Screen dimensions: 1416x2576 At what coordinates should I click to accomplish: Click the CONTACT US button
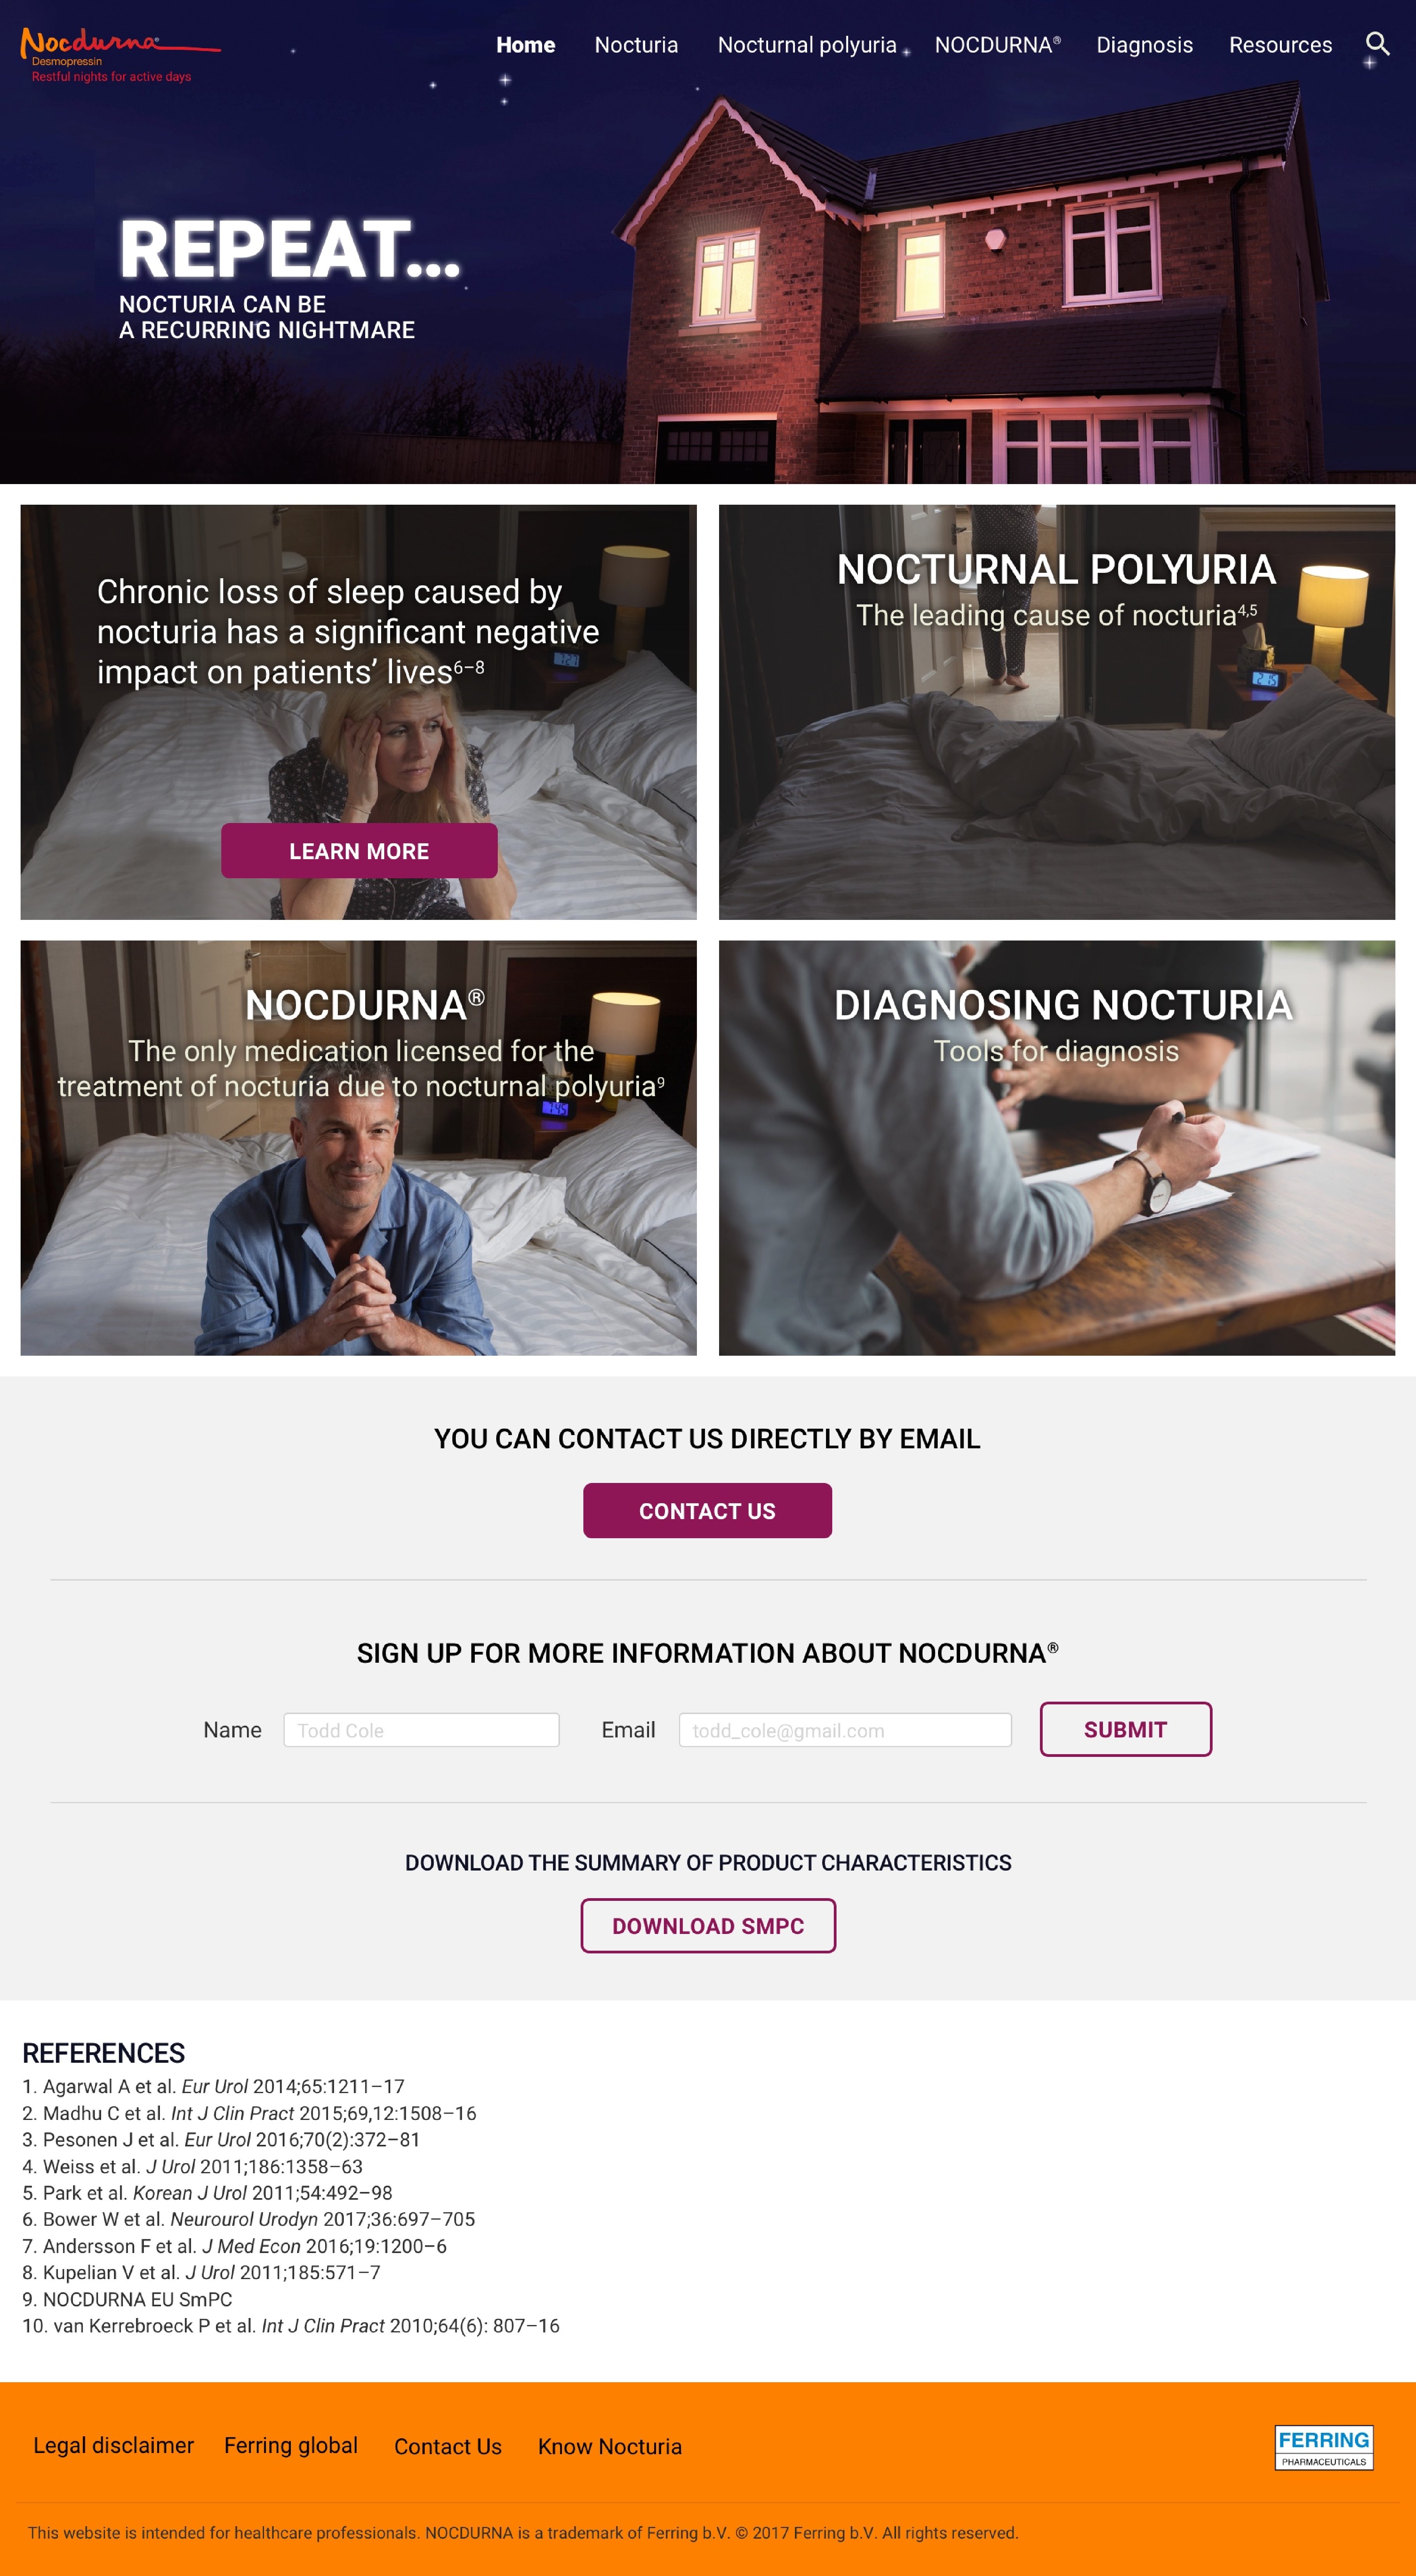[x=707, y=1510]
